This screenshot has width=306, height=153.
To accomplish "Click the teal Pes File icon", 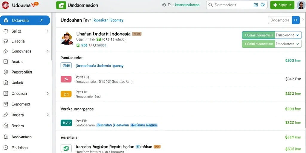I will pos(66,123).
